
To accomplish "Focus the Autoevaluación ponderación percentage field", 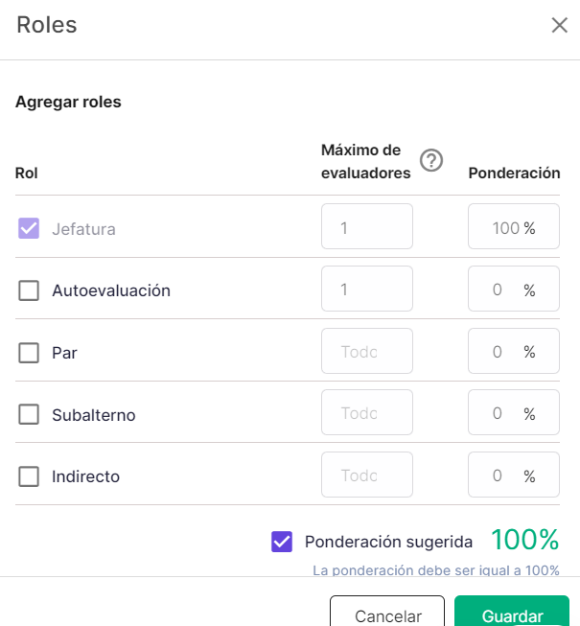I will pyautogui.click(x=514, y=289).
